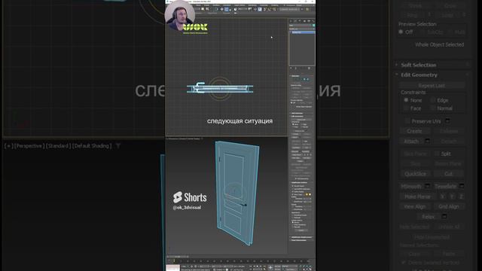
Task: Open Relax settings box in enlarged background panel
Action: 444,217
